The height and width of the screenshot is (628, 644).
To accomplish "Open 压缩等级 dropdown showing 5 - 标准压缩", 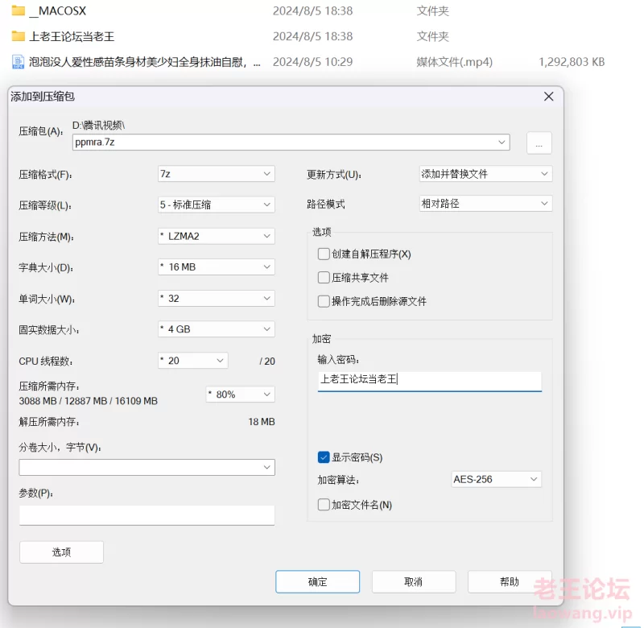I will pos(217,205).
